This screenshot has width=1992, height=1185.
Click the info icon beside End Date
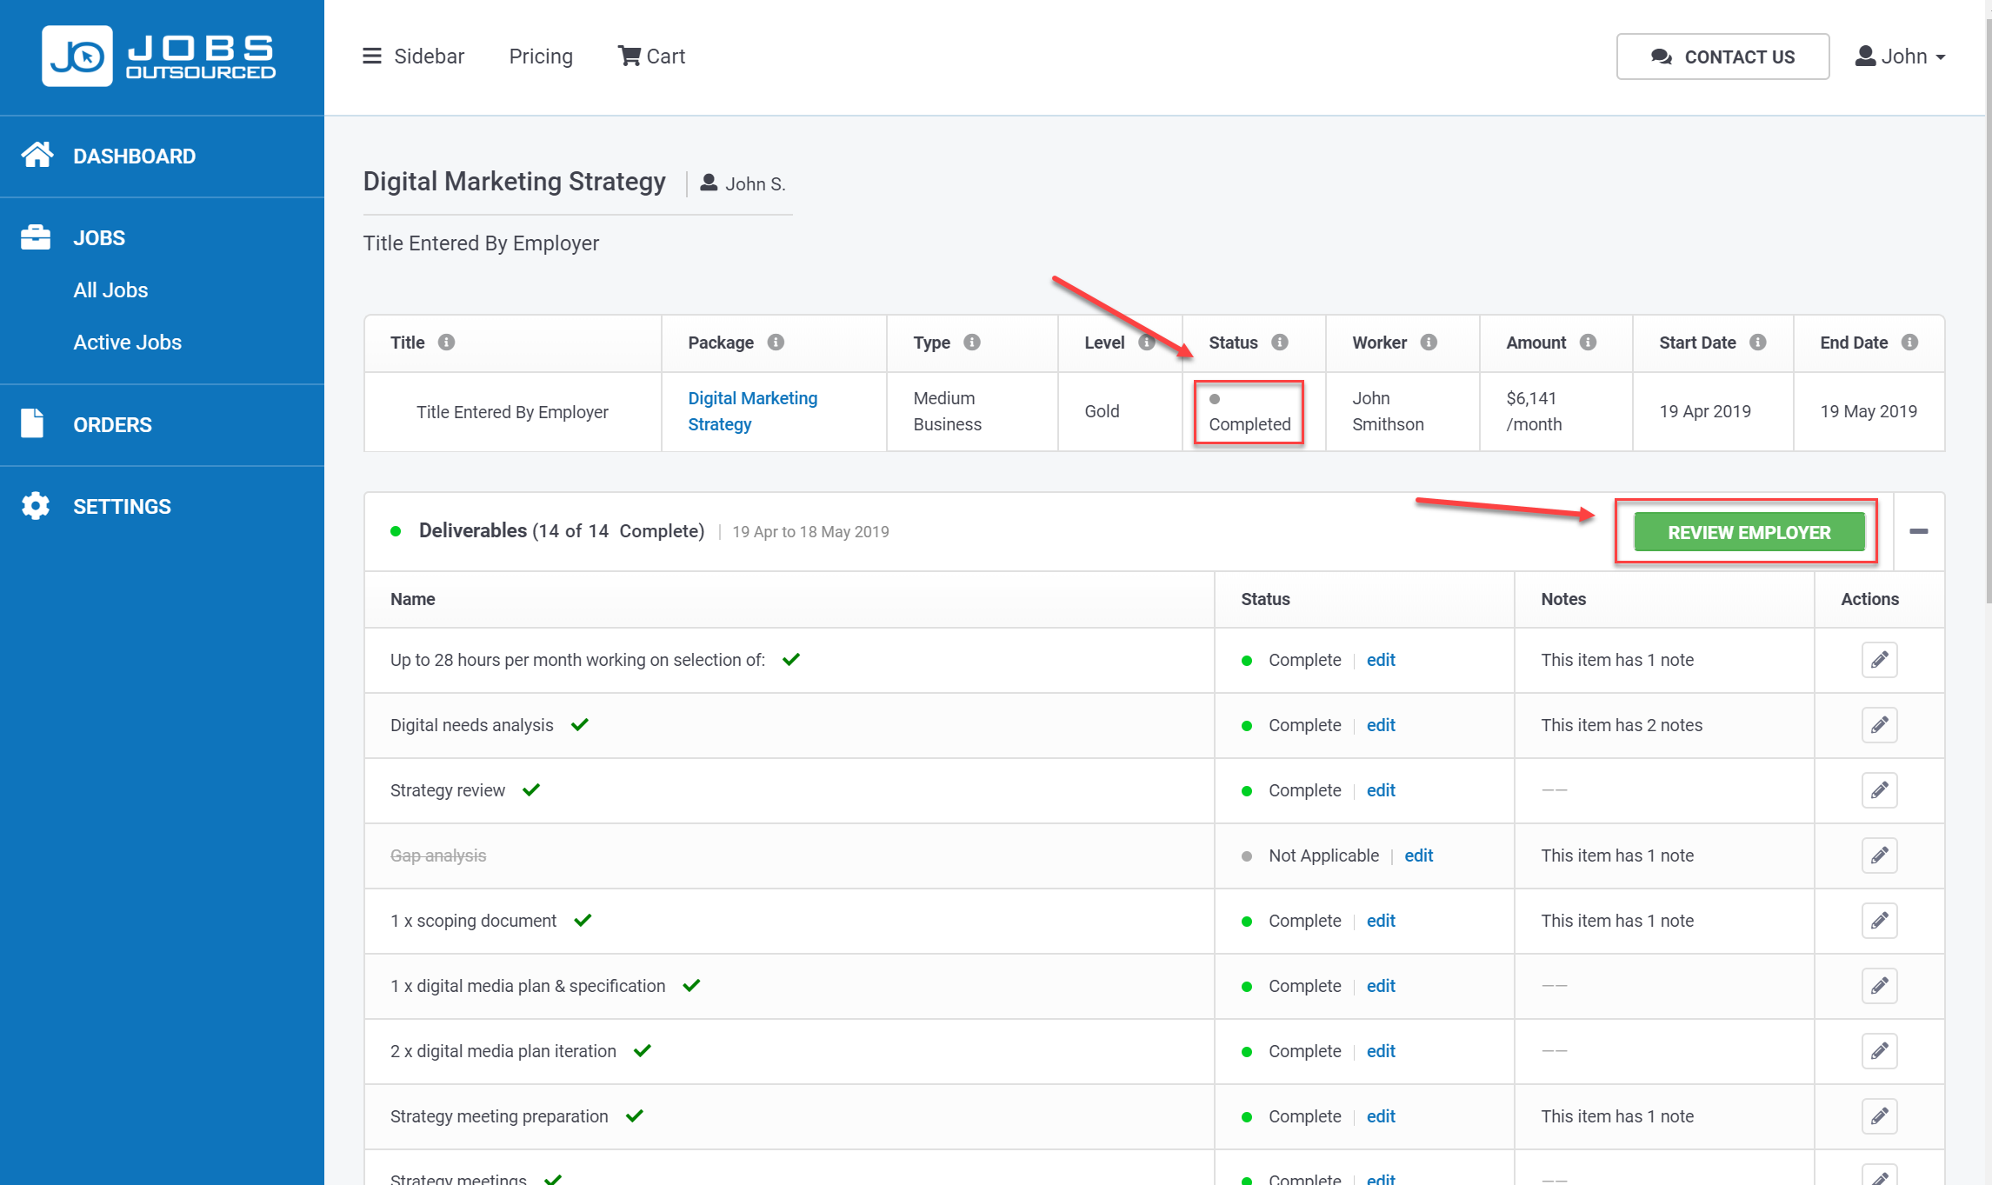pyautogui.click(x=1909, y=343)
